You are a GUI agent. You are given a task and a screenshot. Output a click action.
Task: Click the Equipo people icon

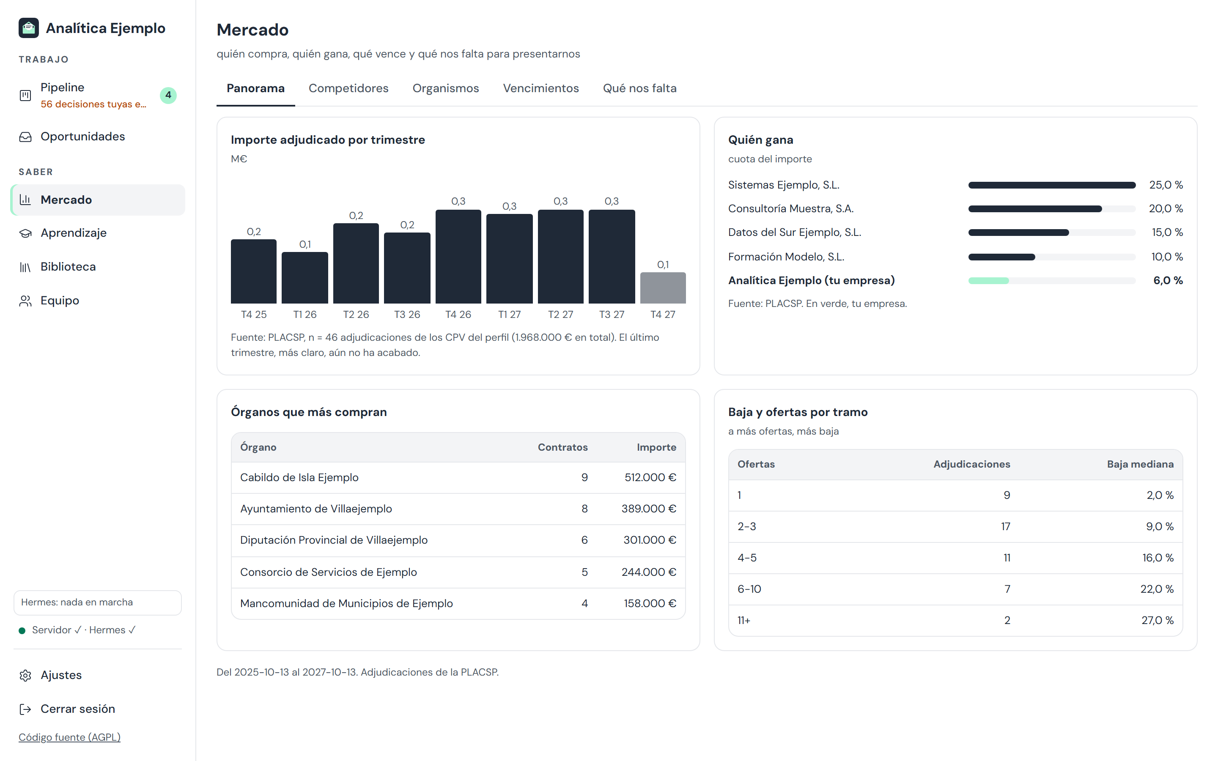click(25, 301)
